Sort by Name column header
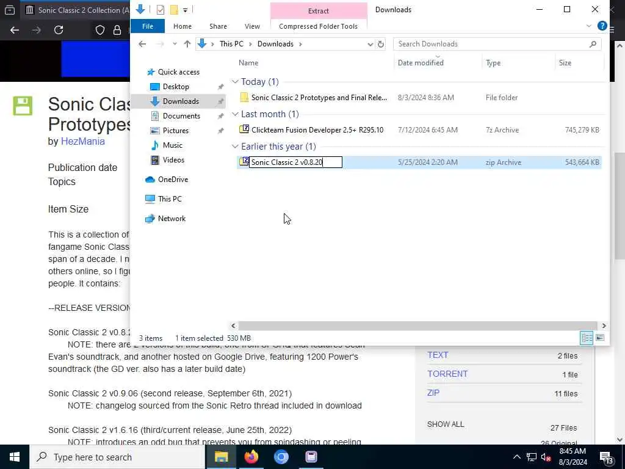 point(248,63)
